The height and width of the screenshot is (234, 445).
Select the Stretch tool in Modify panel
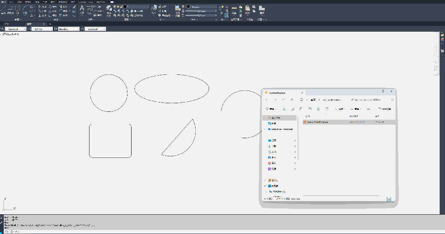pyautogui.click(x=42, y=15)
